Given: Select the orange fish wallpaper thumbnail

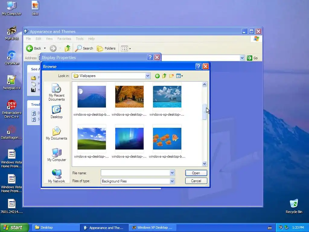Looking at the screenshot, I should [x=167, y=139].
